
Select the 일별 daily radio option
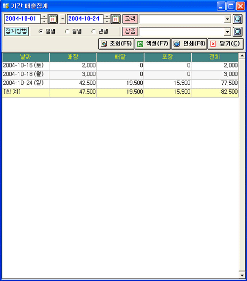[x=47, y=32]
